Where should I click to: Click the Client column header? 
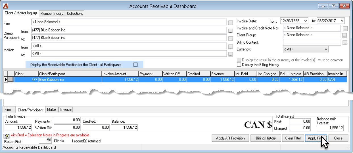tap(26, 74)
